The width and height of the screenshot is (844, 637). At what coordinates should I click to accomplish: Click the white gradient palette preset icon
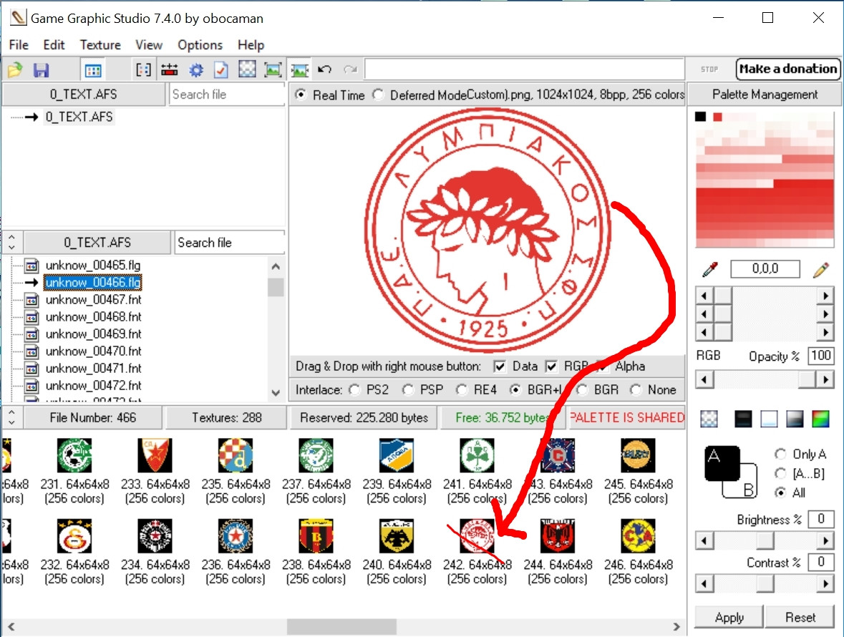(x=769, y=419)
